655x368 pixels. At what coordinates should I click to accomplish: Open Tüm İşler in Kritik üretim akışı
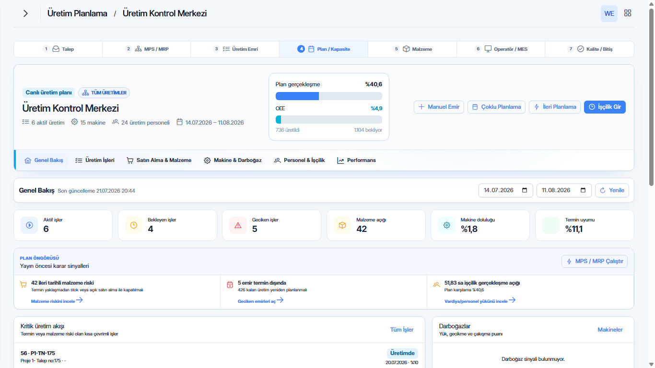402,330
